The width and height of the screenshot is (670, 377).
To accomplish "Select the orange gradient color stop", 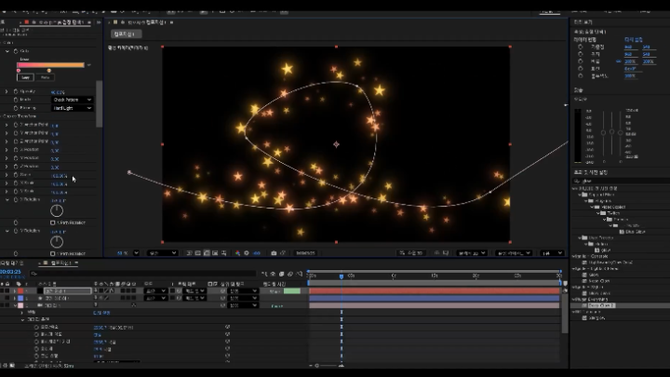I will [x=49, y=71].
